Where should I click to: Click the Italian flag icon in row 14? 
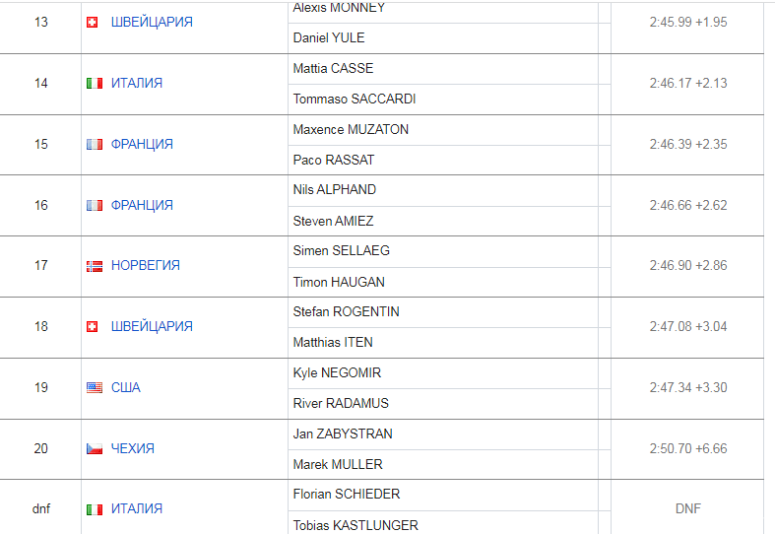pos(95,83)
